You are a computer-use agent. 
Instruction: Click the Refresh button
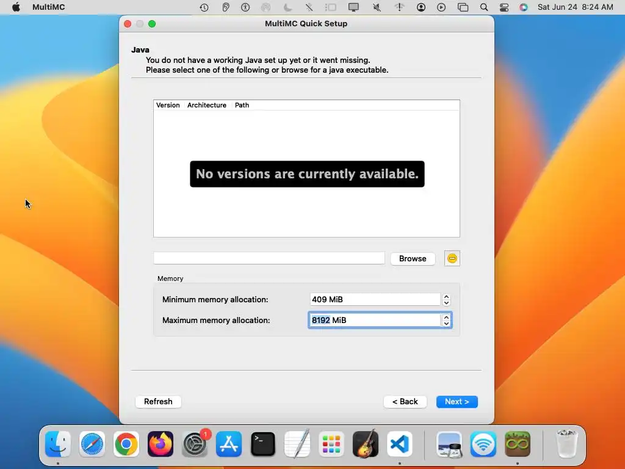[x=158, y=402]
